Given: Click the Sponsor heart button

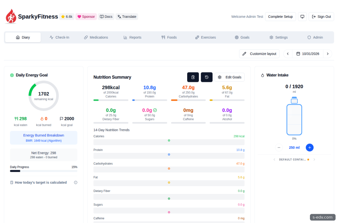Looking at the screenshot, I should pyautogui.click(x=86, y=17).
